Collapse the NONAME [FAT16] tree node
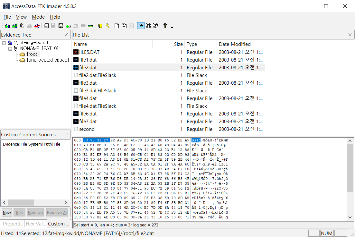 click(10, 48)
